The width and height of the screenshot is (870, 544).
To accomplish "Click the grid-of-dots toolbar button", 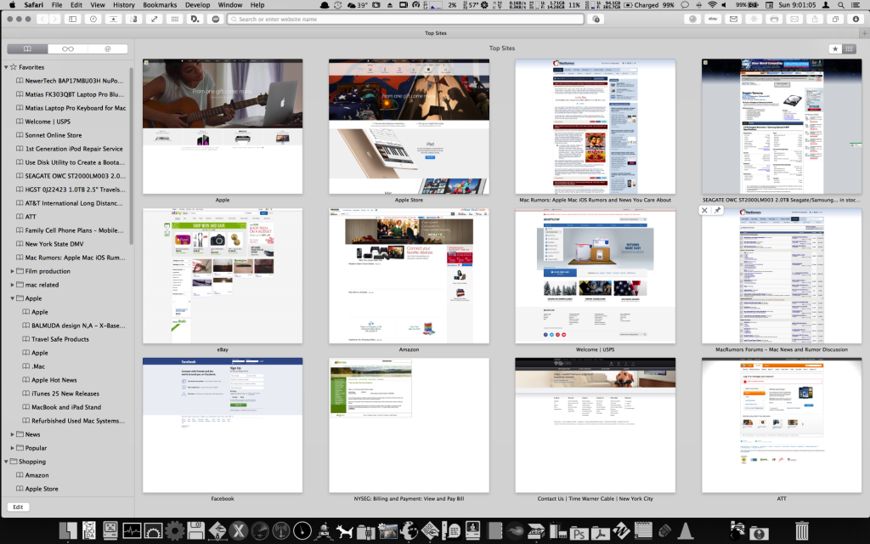I will [175, 19].
